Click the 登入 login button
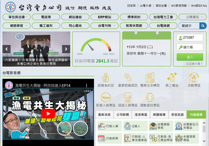This screenshot has height=146, width=209. click(190, 57)
